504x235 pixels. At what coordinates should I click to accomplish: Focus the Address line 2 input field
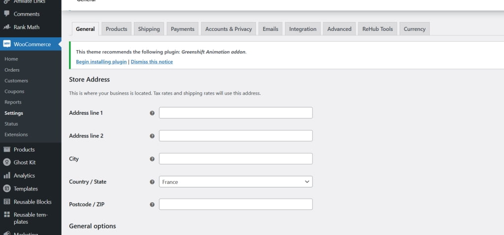pyautogui.click(x=236, y=135)
